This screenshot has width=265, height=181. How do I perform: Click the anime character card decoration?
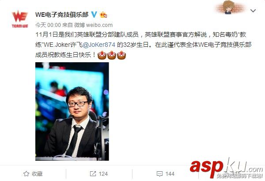point(230,7)
